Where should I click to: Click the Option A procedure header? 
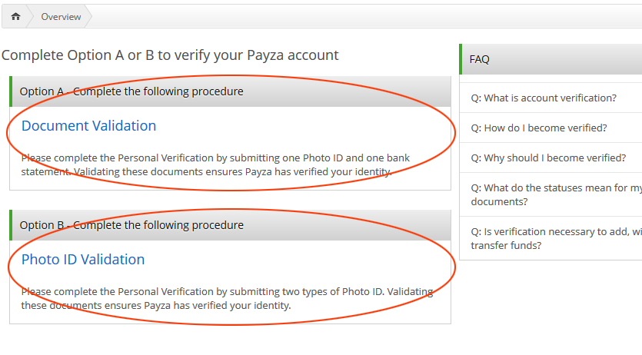tap(230, 91)
